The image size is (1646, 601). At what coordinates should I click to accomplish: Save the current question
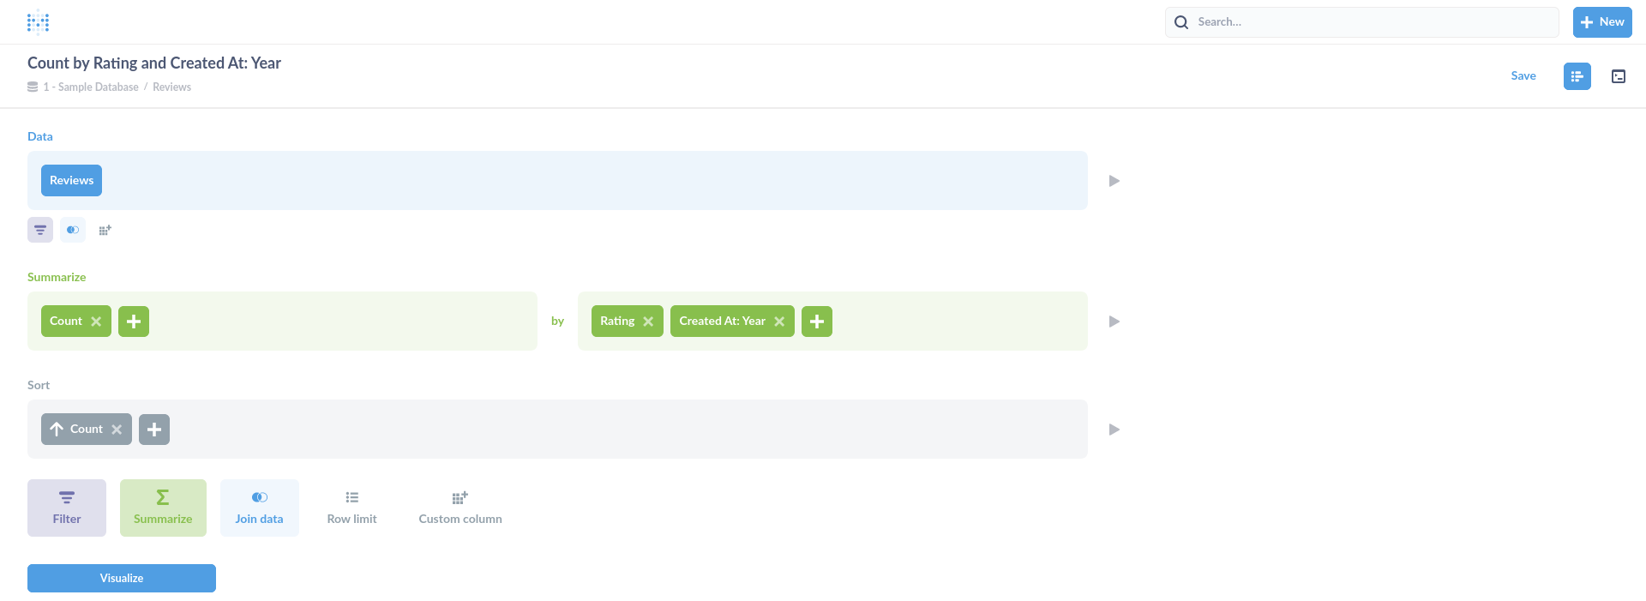click(x=1524, y=75)
